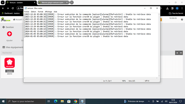
Task: Open the Tous les favoris bookmarks folder
Action: (176, 13)
